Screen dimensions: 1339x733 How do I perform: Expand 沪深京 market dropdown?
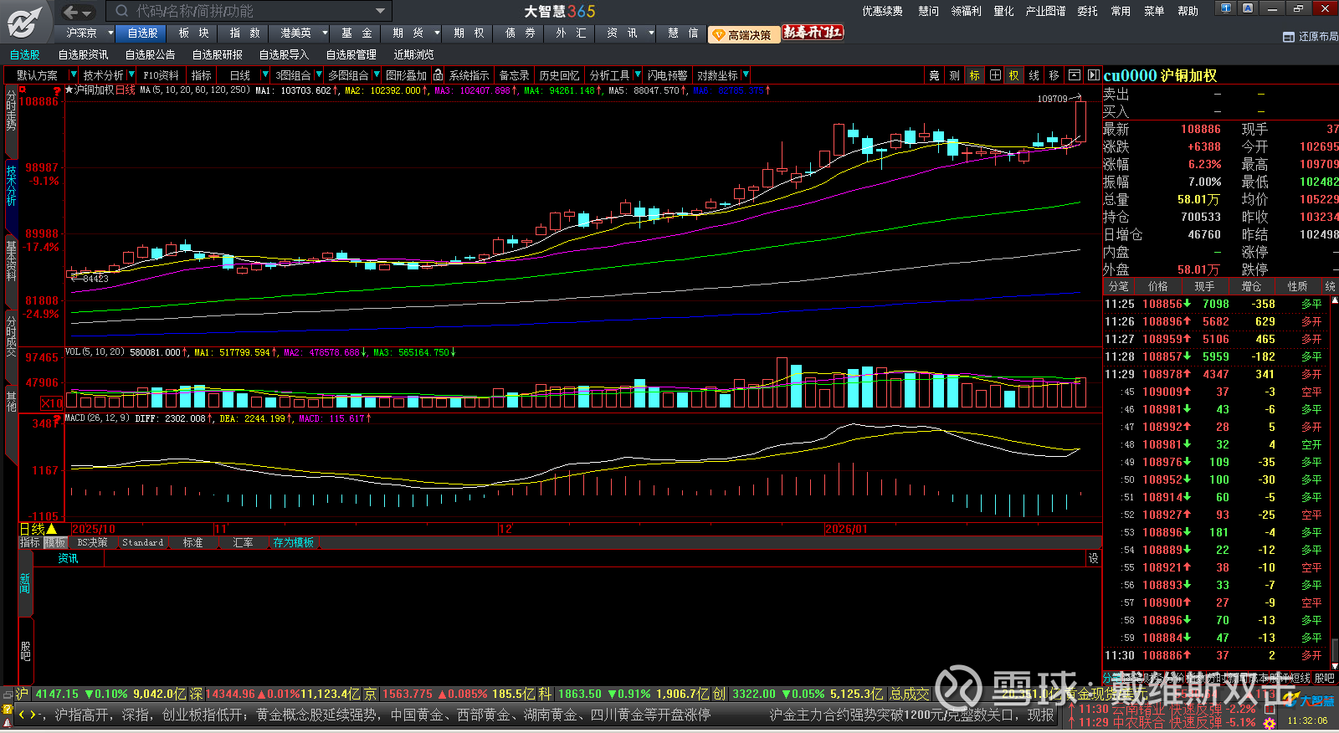coord(110,33)
